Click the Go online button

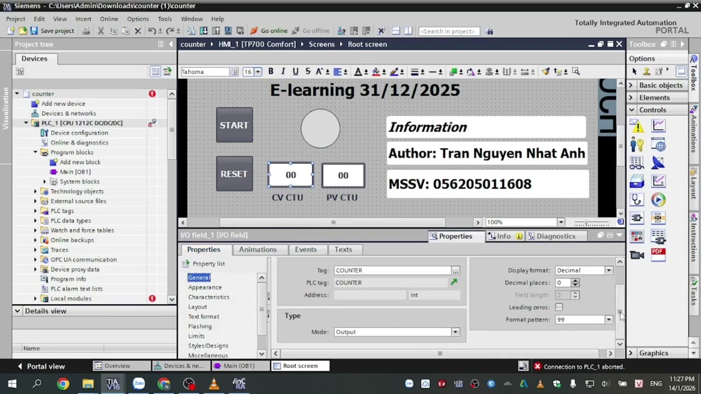(269, 31)
